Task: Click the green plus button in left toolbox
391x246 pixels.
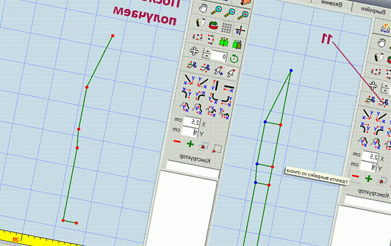Action: 190,144
